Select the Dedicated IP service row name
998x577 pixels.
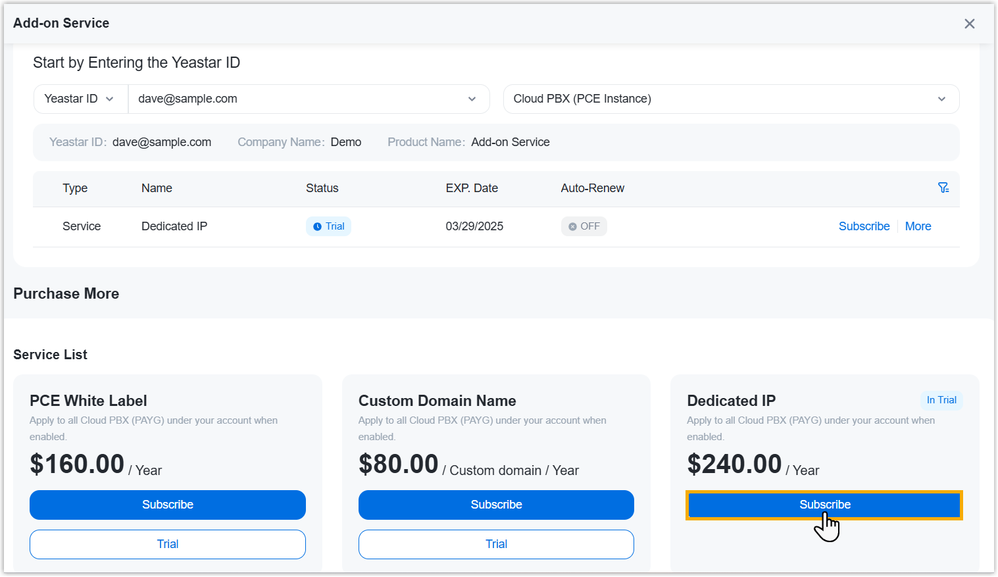pos(174,226)
